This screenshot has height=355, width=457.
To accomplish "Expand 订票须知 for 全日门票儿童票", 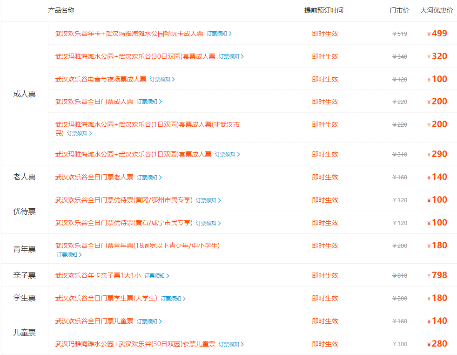I will coord(149,321).
